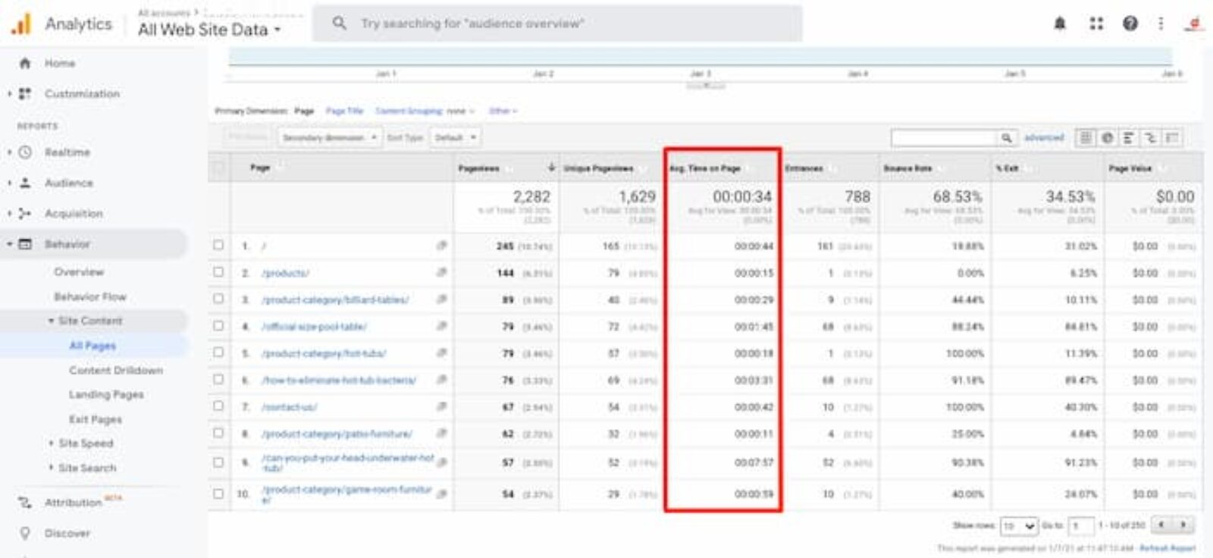This screenshot has height=558, width=1213.
Task: Click the Refresh Report link
Action: (x=1168, y=547)
